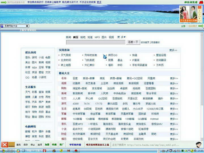Screen dimensions: 204x153
Task: Click the 停止 button in the bottom toolbar
Action: coord(33,145)
